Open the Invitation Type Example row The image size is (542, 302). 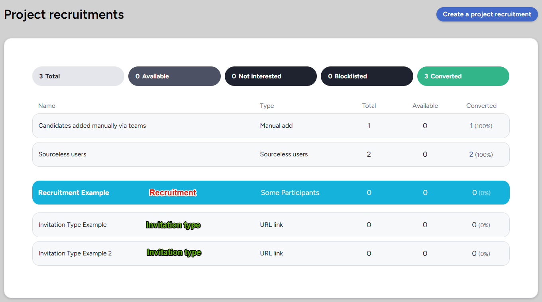point(271,225)
